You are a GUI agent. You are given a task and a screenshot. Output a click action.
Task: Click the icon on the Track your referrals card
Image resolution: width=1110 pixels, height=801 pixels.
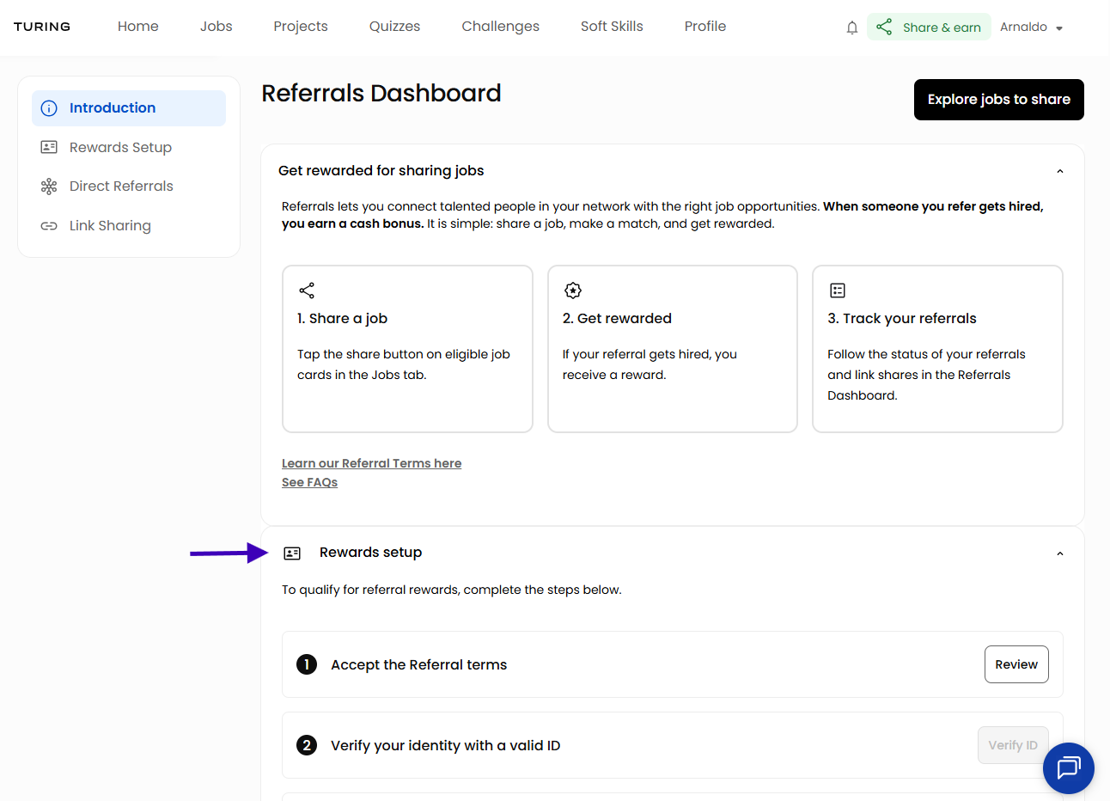pyautogui.click(x=837, y=290)
